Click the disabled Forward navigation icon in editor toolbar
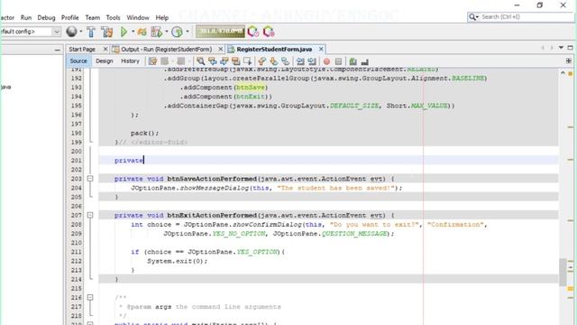 (x=180, y=61)
